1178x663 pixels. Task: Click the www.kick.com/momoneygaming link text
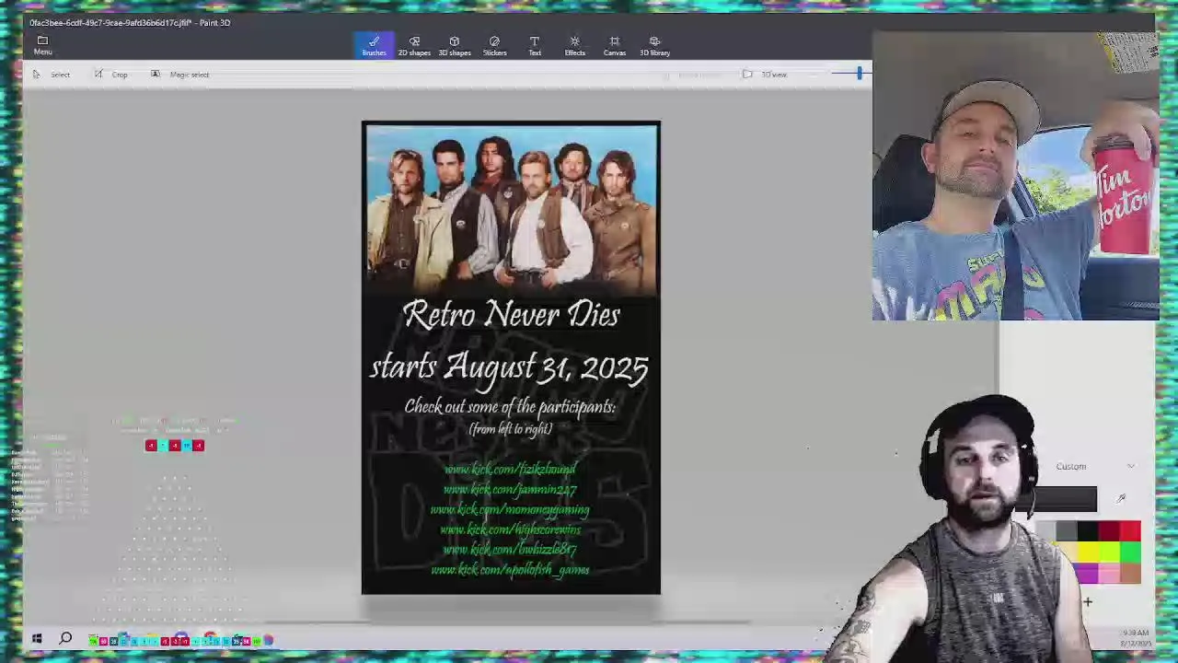tap(510, 509)
